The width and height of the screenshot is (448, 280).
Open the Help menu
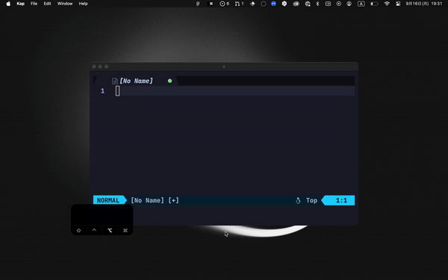point(83,4)
